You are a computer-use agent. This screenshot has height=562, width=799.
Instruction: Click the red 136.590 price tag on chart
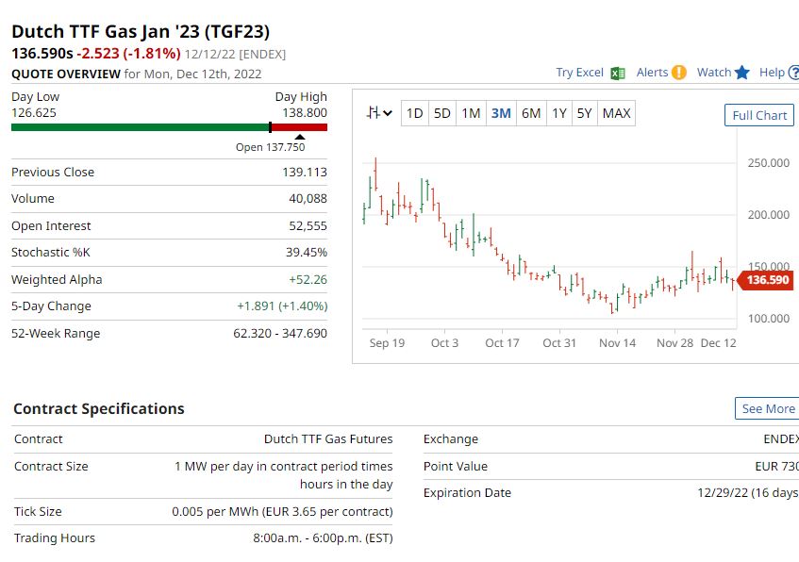pyautogui.click(x=766, y=280)
